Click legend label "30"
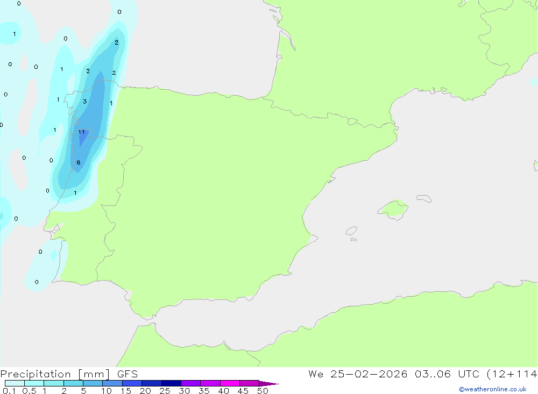This screenshot has width=538, height=394. pyautogui.click(x=184, y=391)
